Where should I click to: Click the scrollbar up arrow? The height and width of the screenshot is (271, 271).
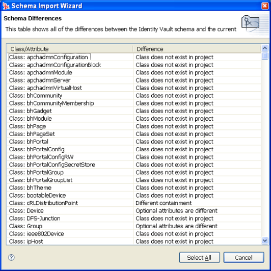click(265, 48)
